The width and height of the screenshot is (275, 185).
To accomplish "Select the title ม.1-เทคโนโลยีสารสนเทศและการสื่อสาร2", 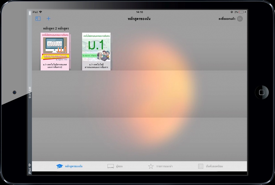I will click(x=55, y=66).
